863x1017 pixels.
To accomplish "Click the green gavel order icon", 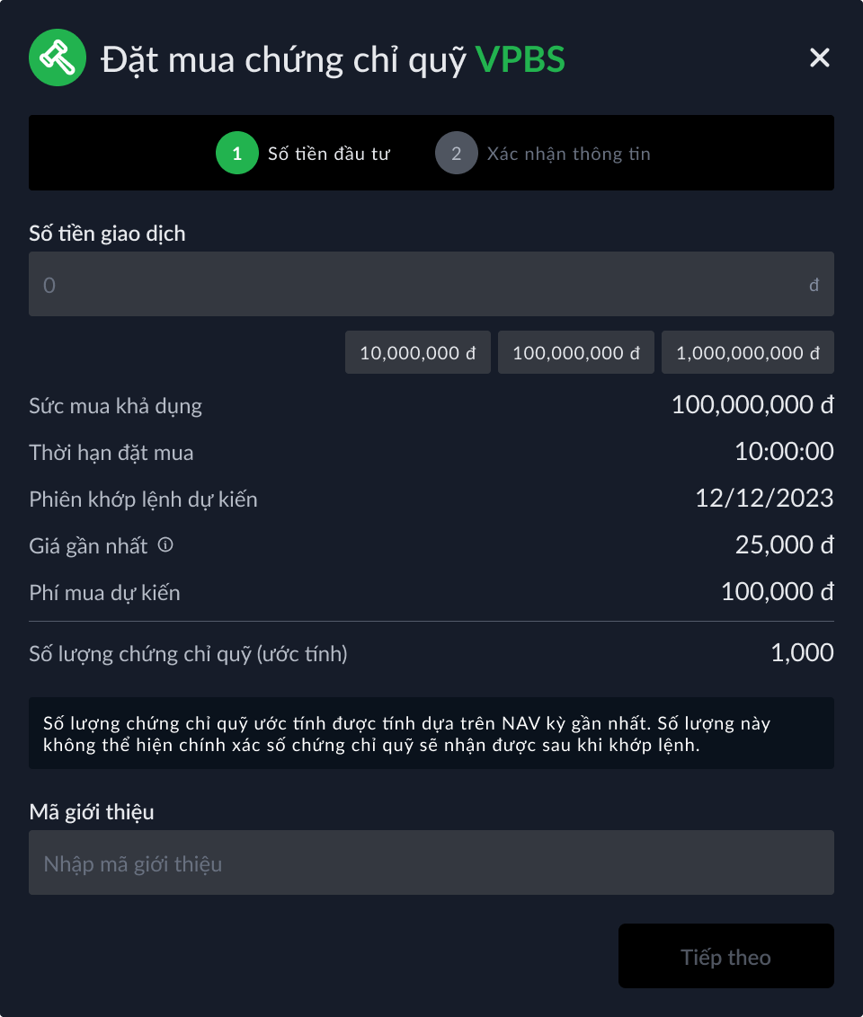I will pyautogui.click(x=58, y=58).
